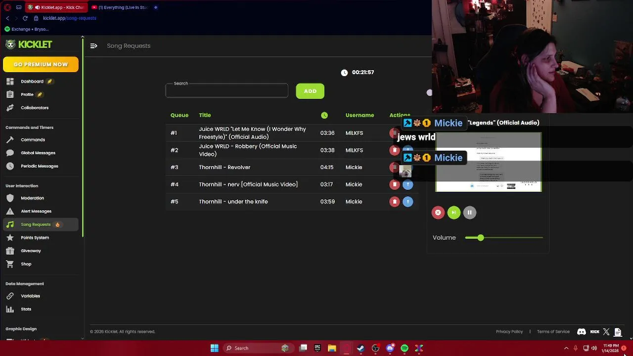
Task: Click 'Let Me Know' Juice WRLD title
Action: point(252,133)
